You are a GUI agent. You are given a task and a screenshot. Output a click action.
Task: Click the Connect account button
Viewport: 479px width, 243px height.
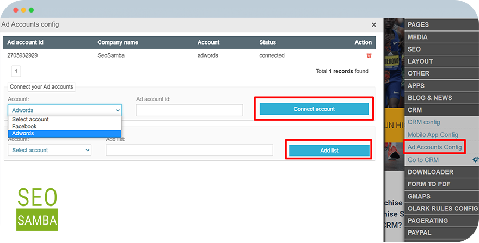[x=314, y=109]
